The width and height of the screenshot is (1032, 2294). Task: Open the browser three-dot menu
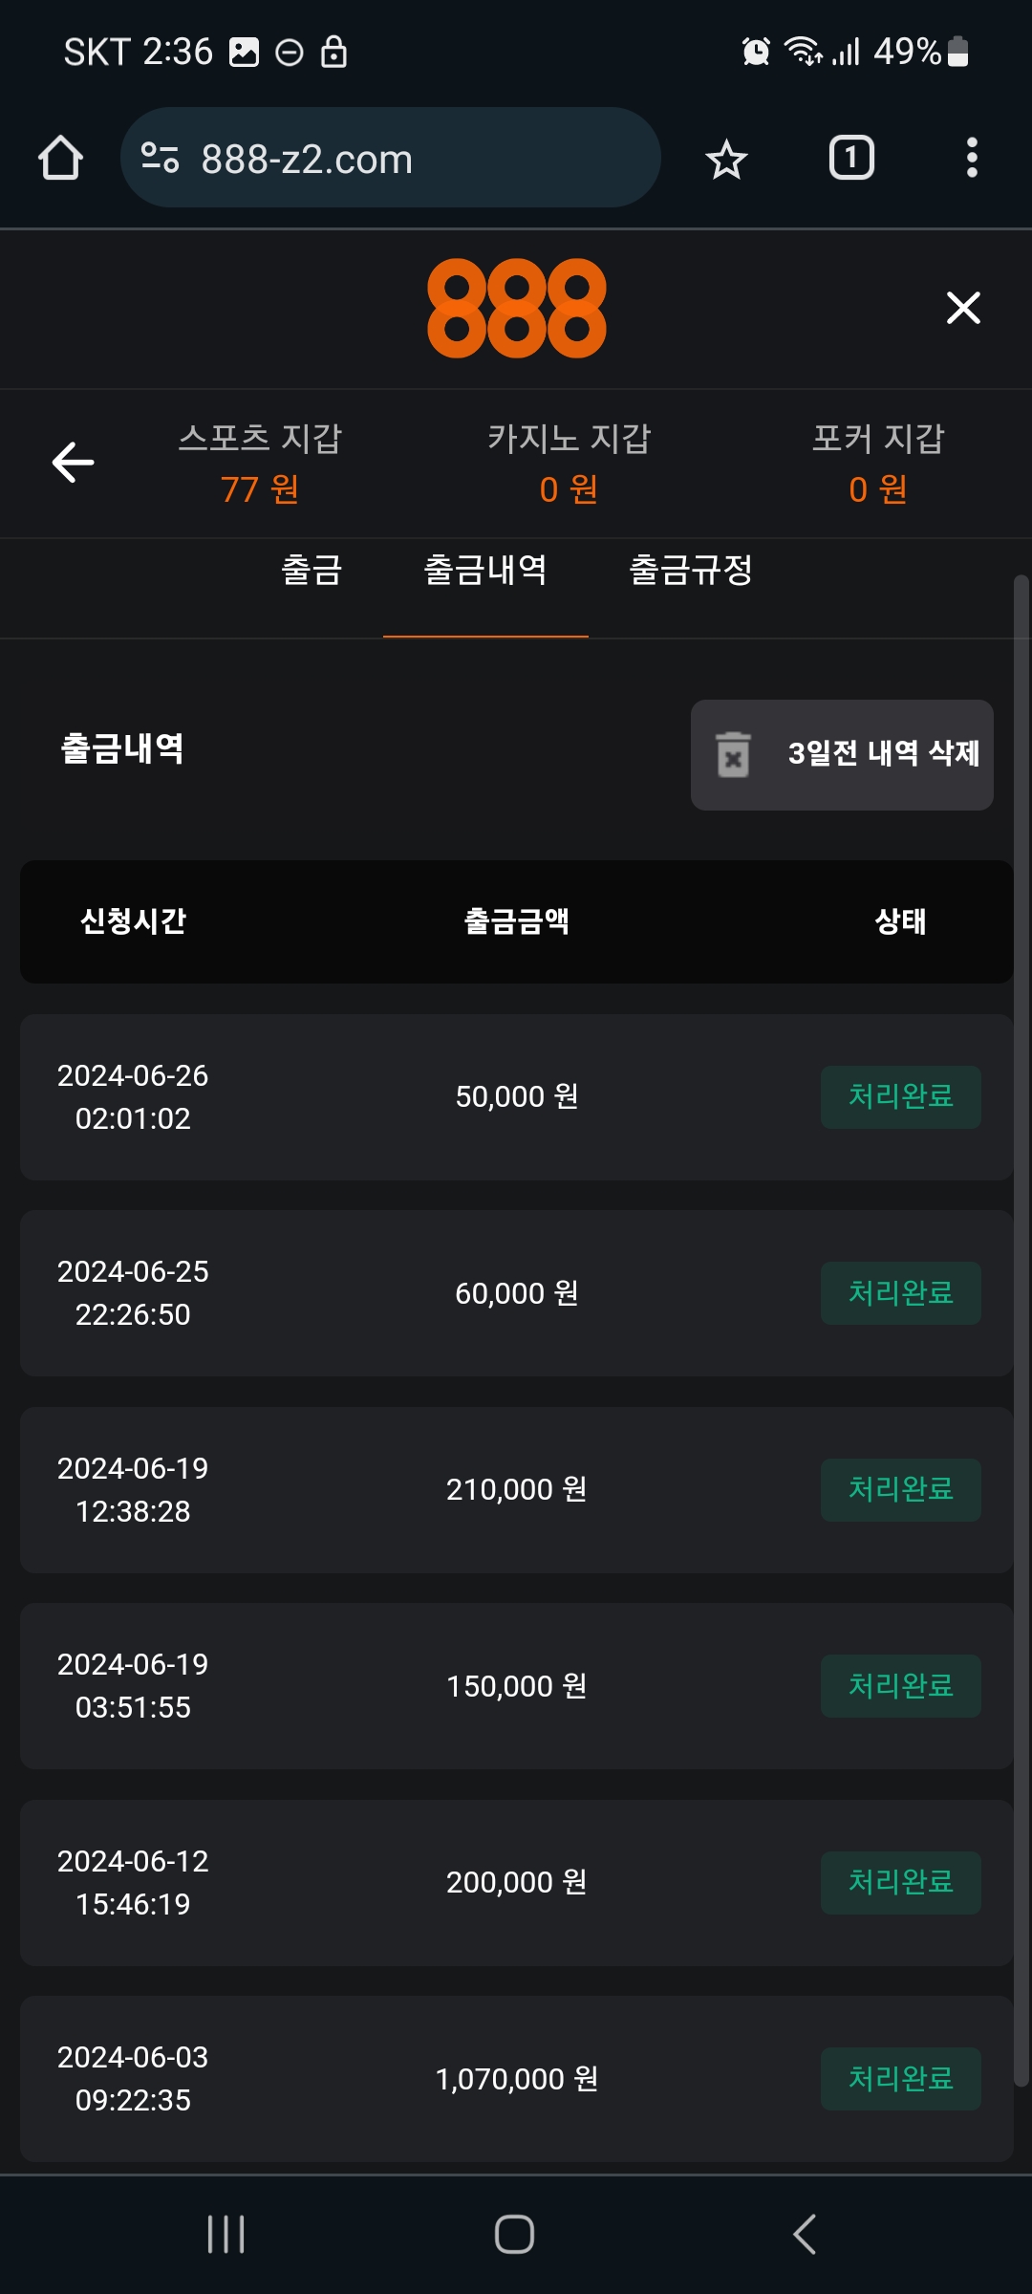972,158
